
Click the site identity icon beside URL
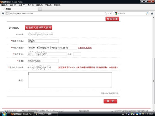click(x=7, y=13)
